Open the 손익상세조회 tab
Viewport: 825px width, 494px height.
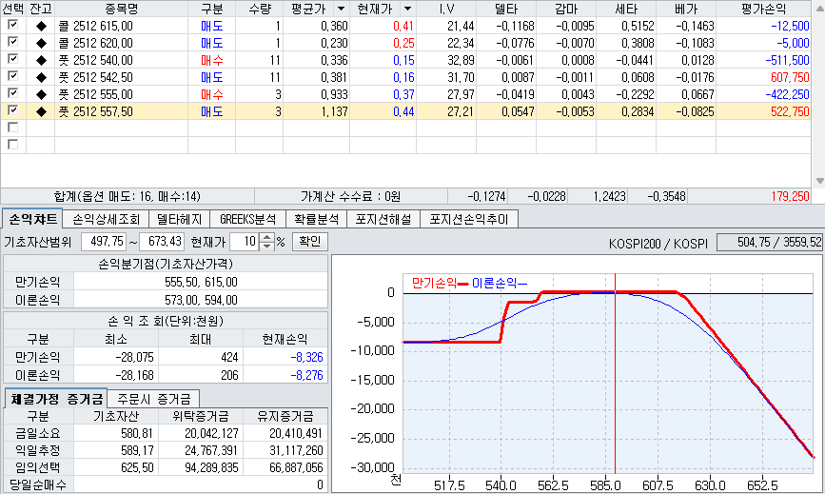pyautogui.click(x=107, y=219)
